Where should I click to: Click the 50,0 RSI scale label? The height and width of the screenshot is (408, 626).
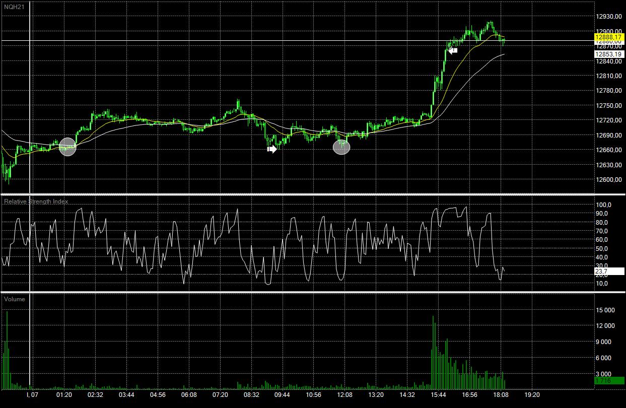coord(602,248)
